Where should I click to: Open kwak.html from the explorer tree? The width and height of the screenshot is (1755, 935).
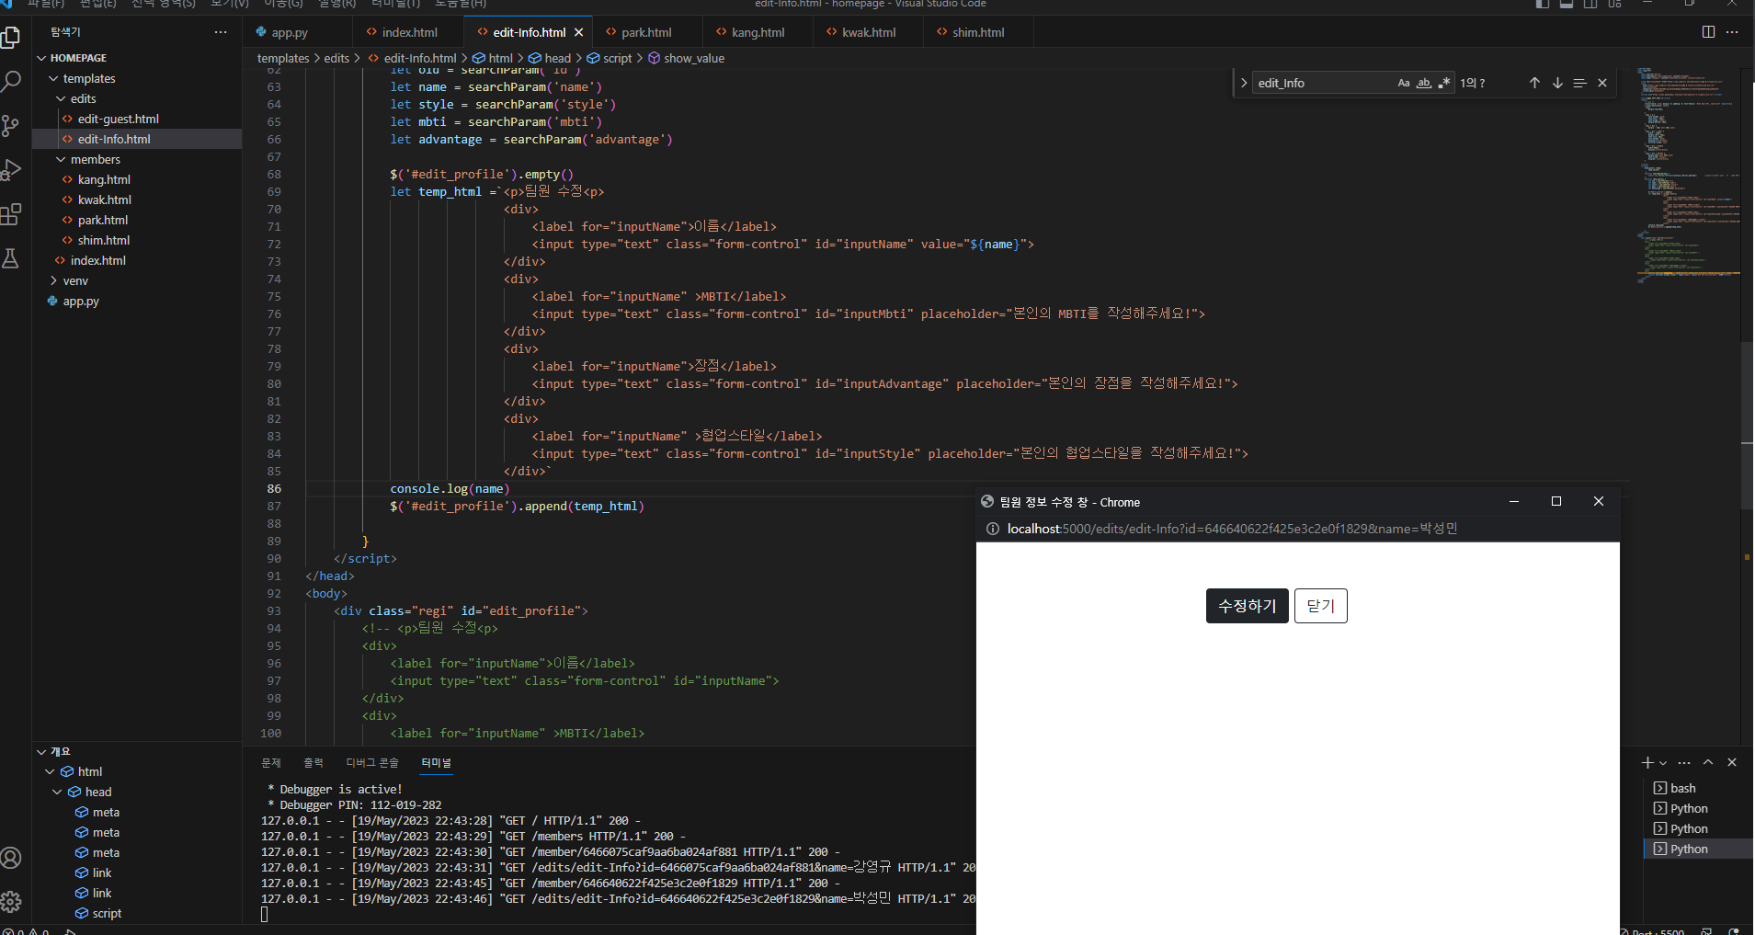point(105,200)
